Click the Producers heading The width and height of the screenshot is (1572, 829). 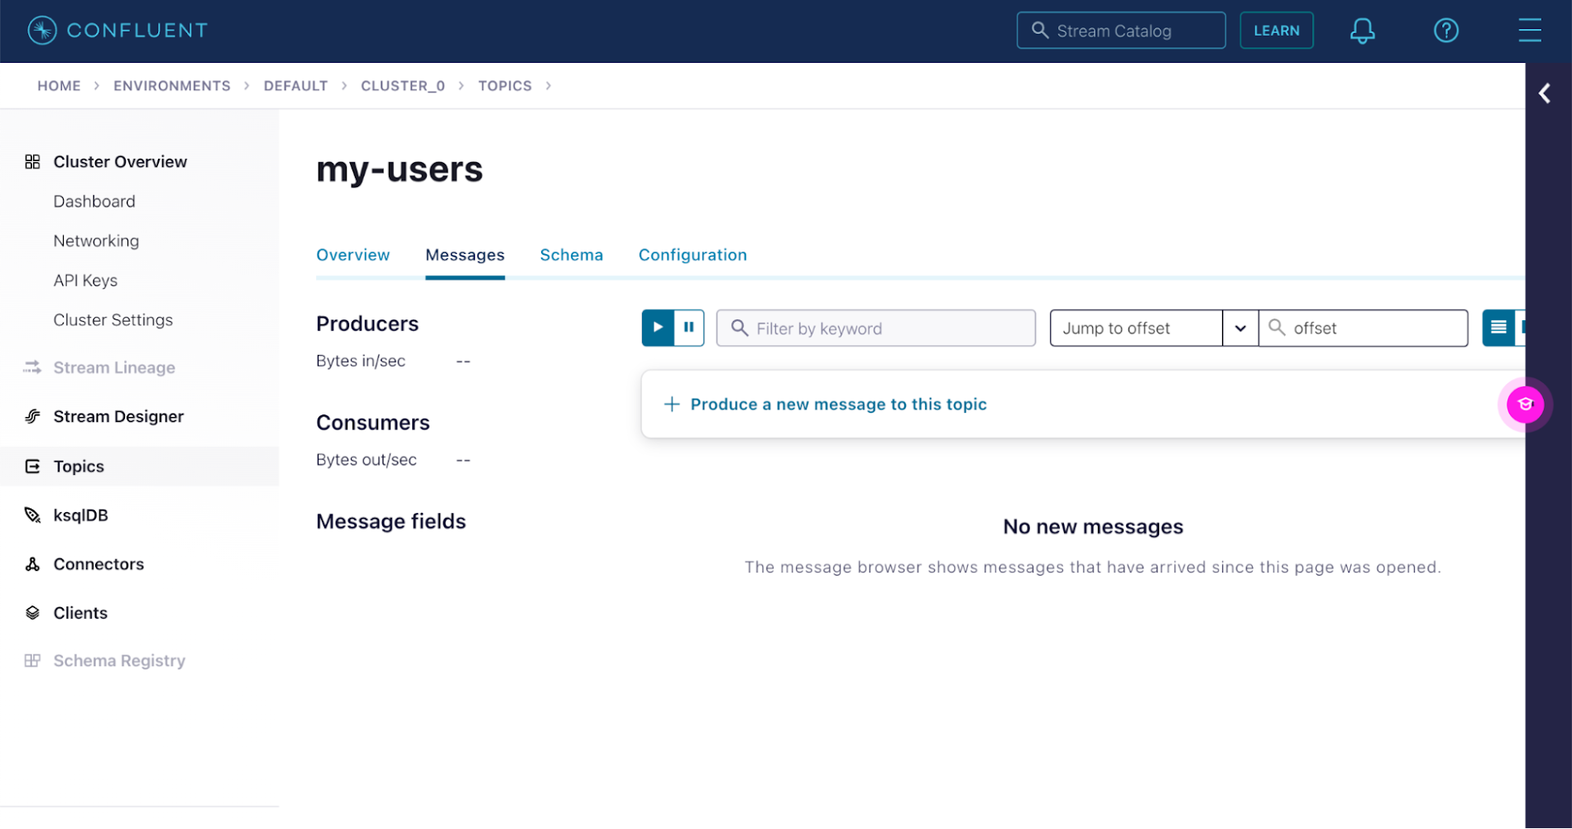tap(367, 323)
